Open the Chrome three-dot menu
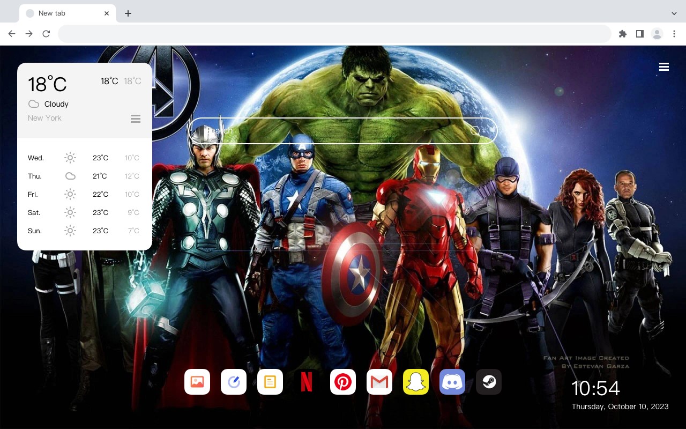The height and width of the screenshot is (429, 686). [x=674, y=34]
